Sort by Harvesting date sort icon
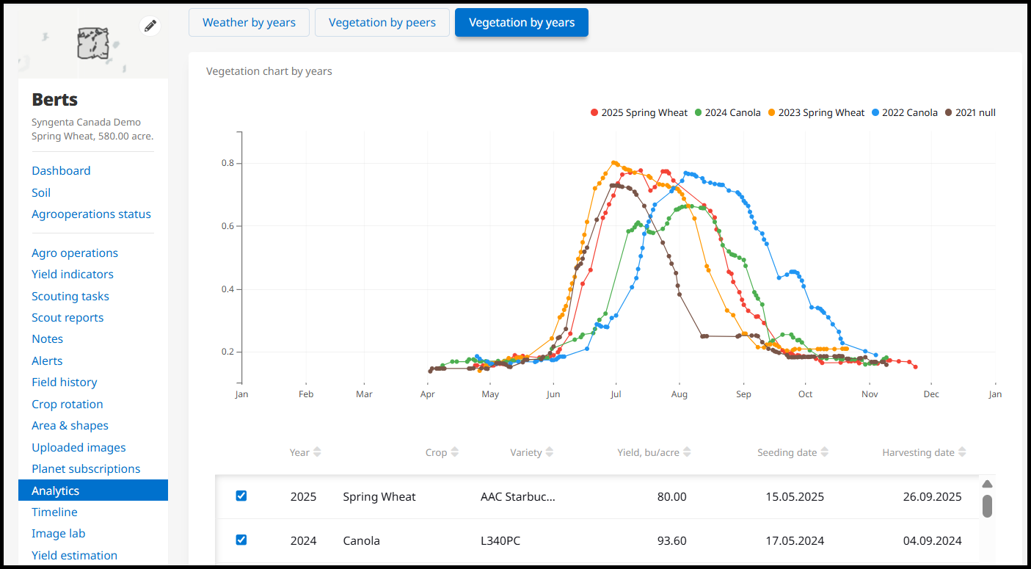The image size is (1031, 569). click(x=962, y=452)
